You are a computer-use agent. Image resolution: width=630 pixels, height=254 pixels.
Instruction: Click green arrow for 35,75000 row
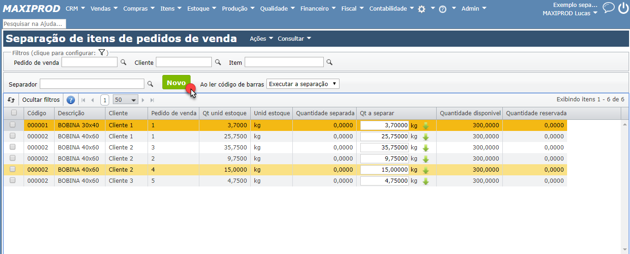[x=426, y=148]
